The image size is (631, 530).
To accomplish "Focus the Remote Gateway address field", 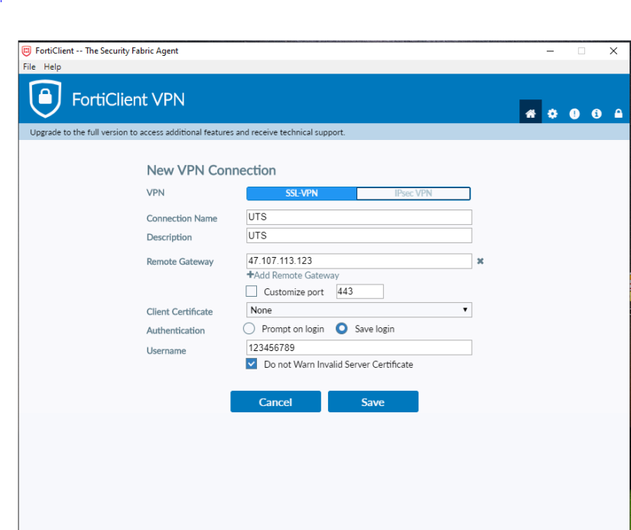I will tap(359, 261).
